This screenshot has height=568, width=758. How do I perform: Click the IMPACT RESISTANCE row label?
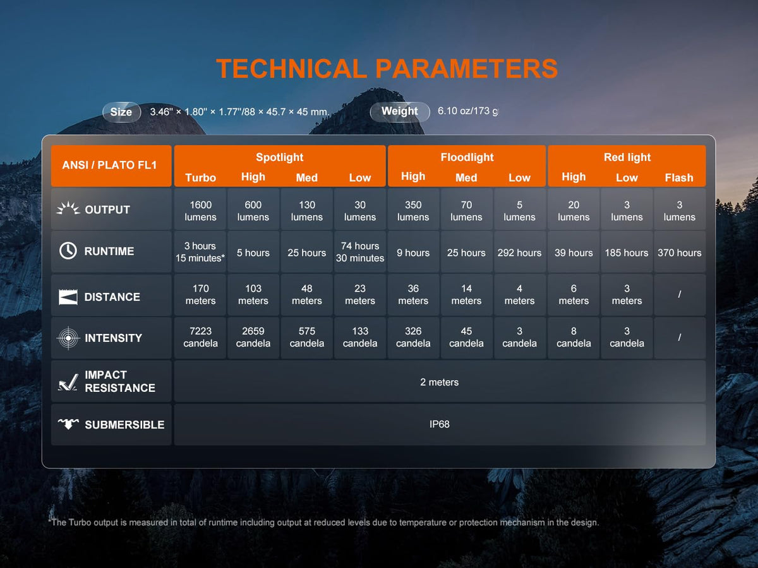point(120,381)
